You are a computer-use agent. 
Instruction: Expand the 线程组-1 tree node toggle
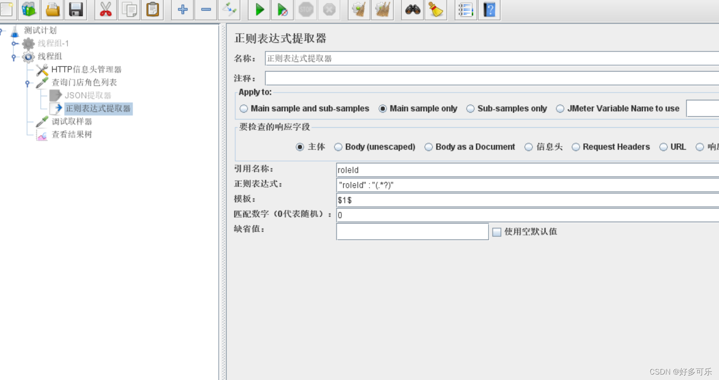pyautogui.click(x=14, y=44)
